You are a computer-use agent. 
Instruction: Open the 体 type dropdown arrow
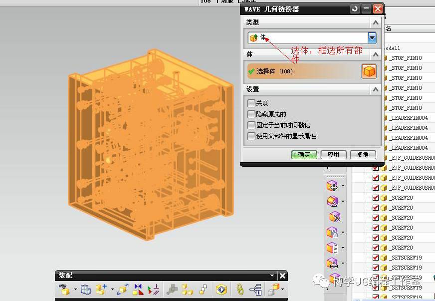click(x=372, y=38)
